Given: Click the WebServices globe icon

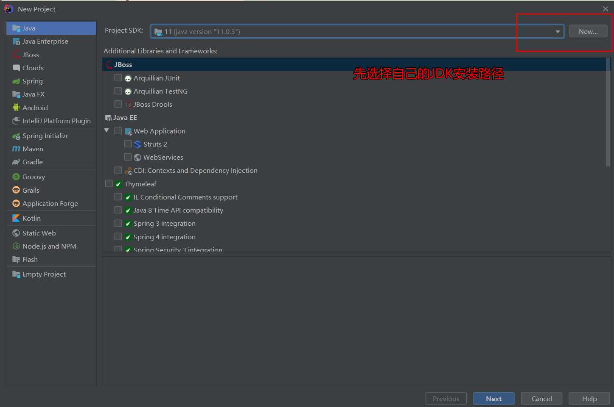Looking at the screenshot, I should click(137, 158).
